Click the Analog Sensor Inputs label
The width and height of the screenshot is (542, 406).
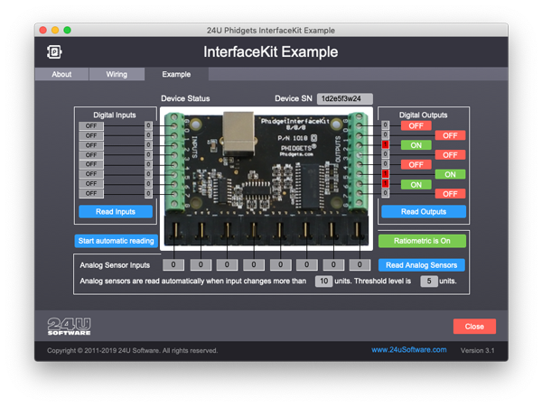pos(115,265)
